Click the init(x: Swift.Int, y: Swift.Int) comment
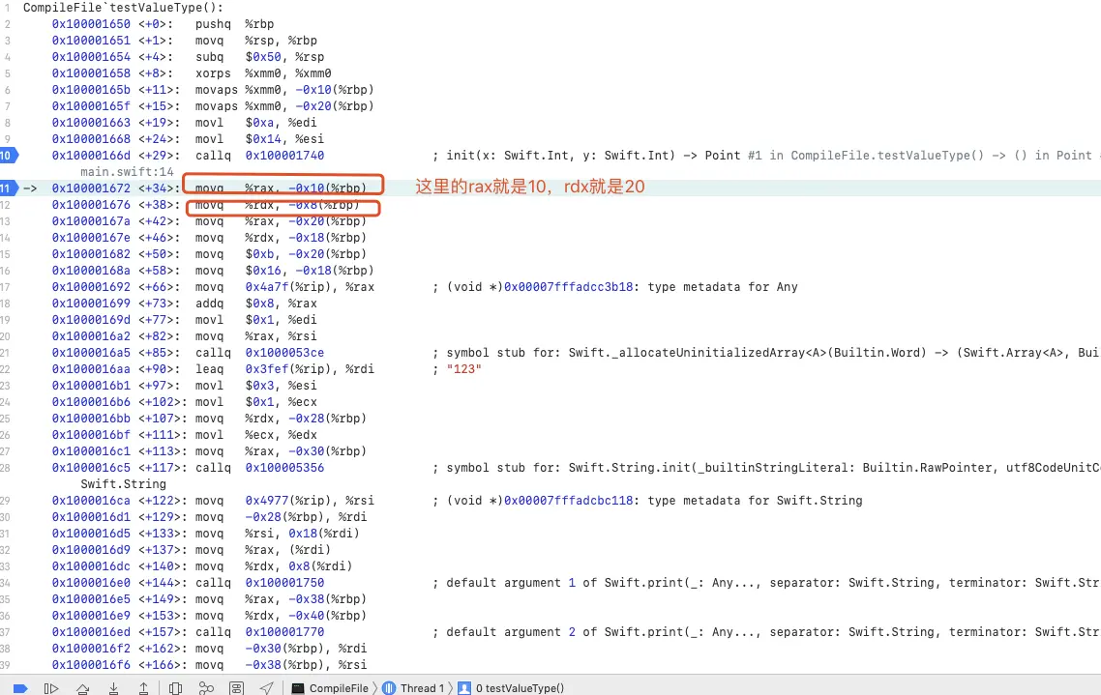The image size is (1101, 695). click(765, 156)
